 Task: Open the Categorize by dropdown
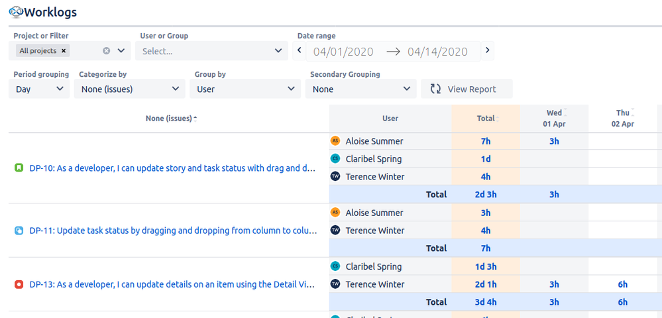(129, 89)
